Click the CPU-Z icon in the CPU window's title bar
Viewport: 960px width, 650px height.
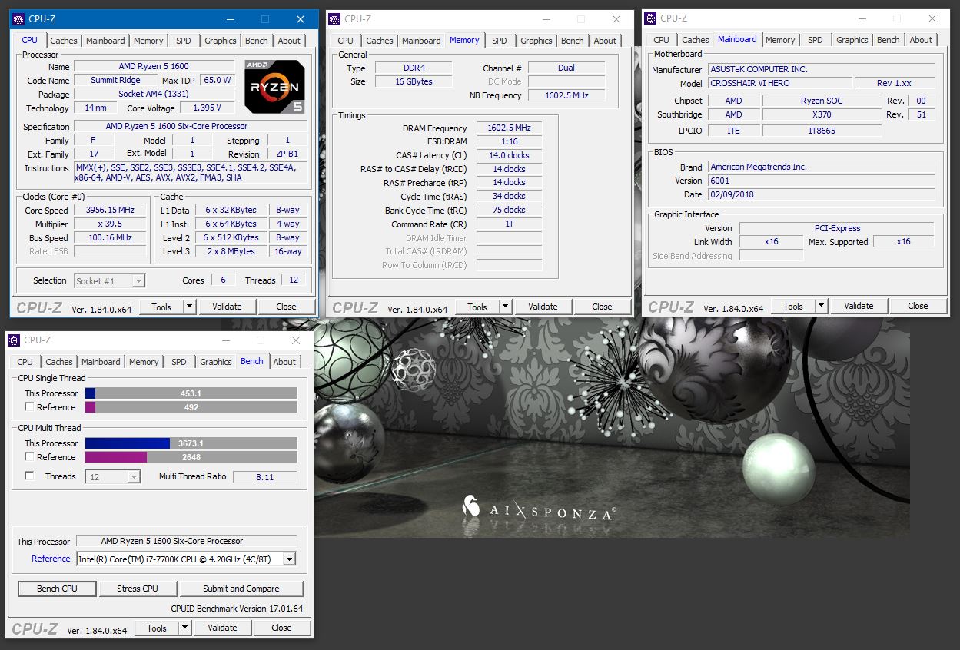point(19,19)
